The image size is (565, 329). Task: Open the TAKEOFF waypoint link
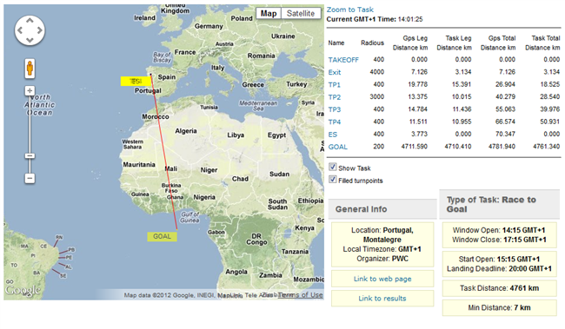tap(343, 60)
